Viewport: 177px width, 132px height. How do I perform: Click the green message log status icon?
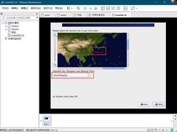(x=172, y=130)
